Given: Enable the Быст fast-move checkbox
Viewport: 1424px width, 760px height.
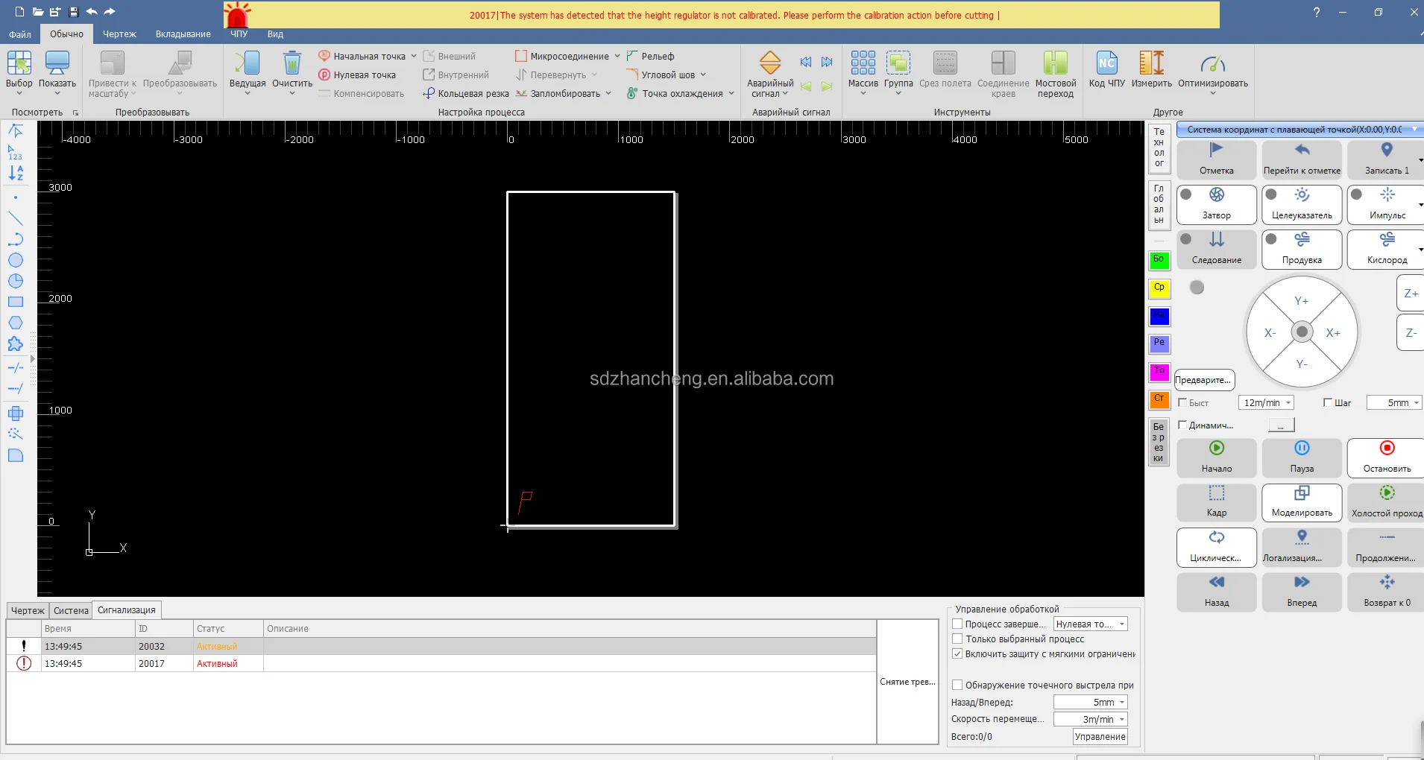Looking at the screenshot, I should click(x=1182, y=403).
